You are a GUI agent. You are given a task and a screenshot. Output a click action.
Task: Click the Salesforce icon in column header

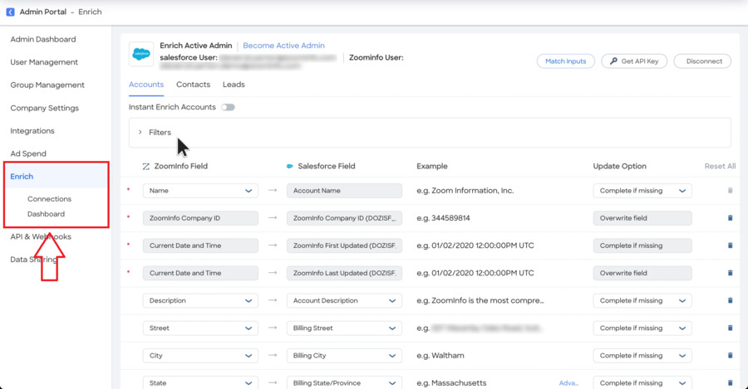point(289,166)
